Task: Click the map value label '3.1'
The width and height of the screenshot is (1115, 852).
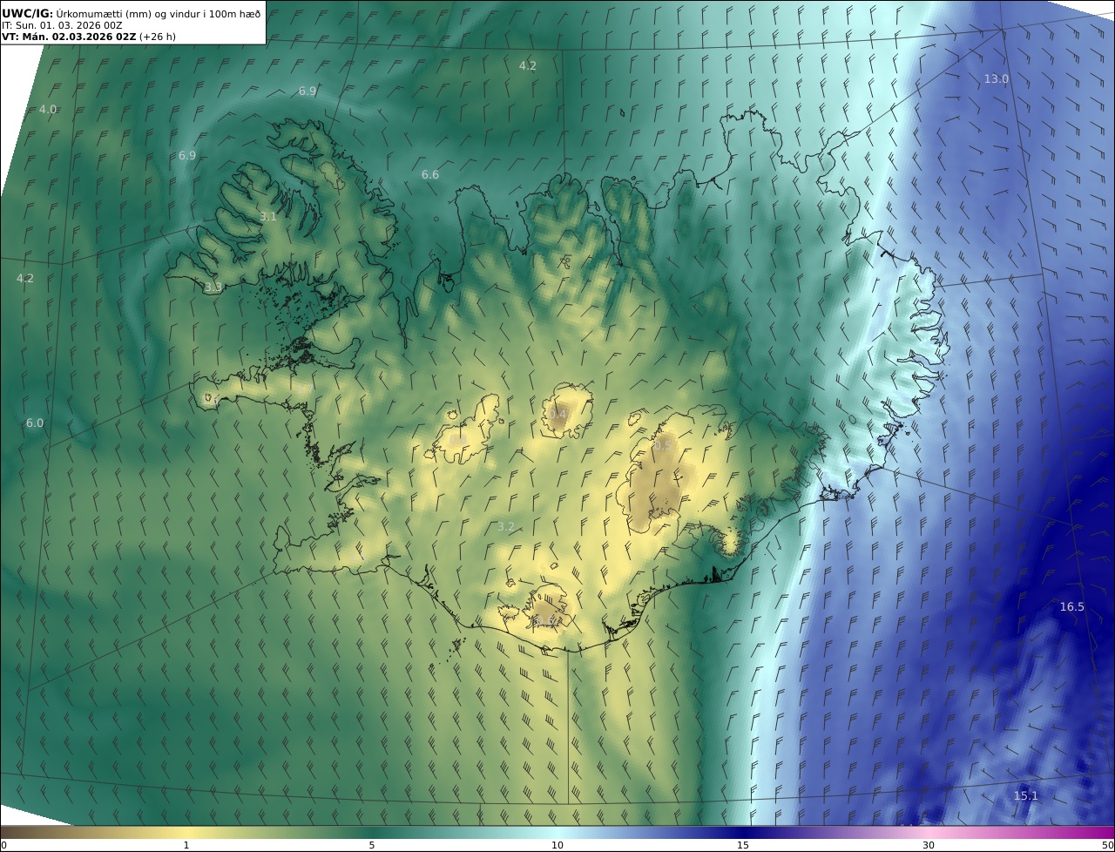Action: coord(268,217)
